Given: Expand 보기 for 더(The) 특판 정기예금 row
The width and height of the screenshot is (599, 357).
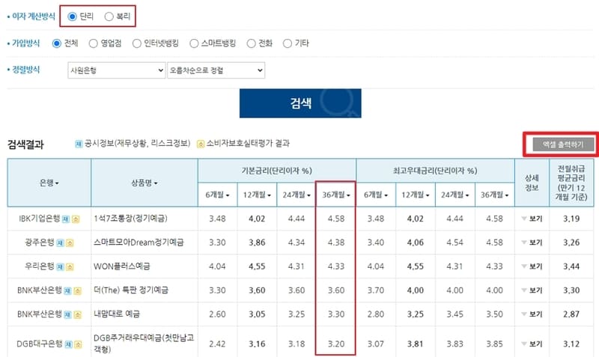Looking at the screenshot, I should tap(532, 290).
